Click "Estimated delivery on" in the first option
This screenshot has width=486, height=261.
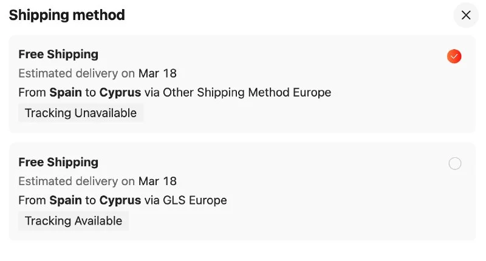tap(77, 73)
